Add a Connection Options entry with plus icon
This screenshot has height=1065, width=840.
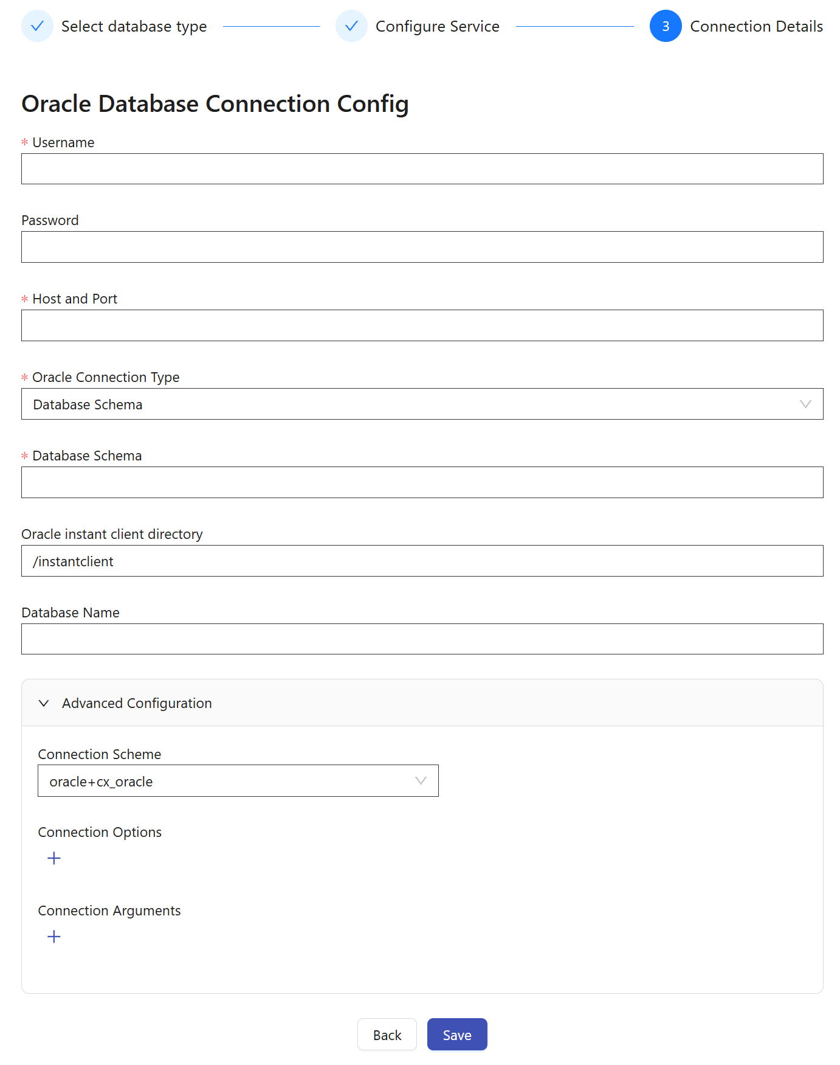pyautogui.click(x=54, y=858)
